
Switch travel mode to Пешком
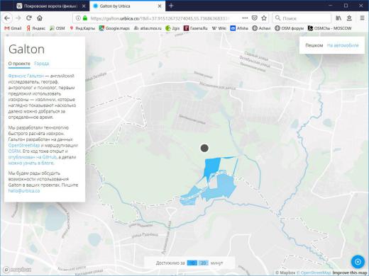coord(314,45)
